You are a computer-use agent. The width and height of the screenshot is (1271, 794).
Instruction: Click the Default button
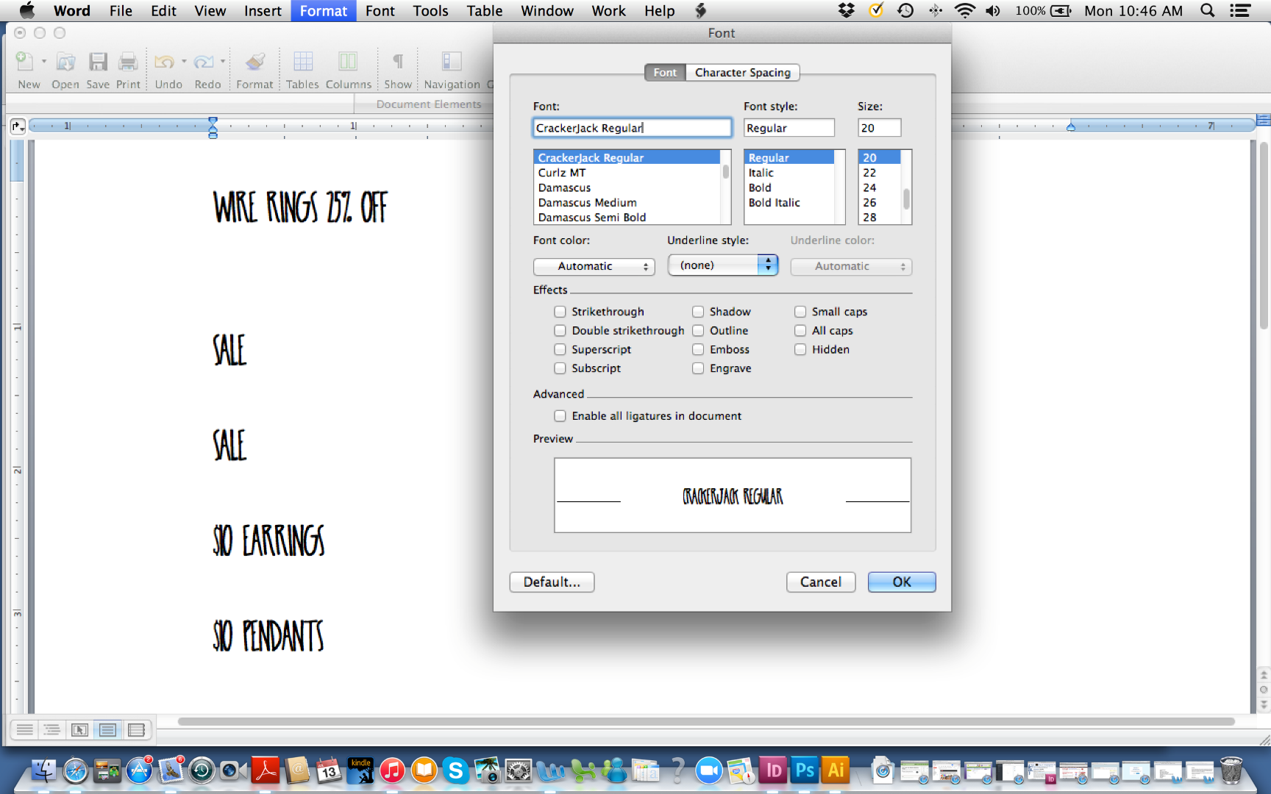pyautogui.click(x=551, y=582)
